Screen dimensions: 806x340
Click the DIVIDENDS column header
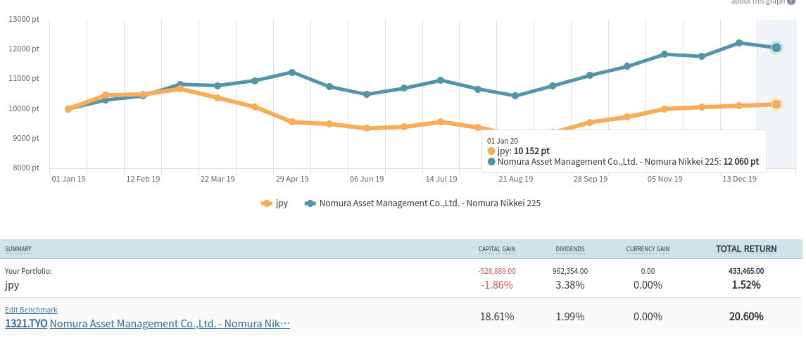pyautogui.click(x=570, y=249)
